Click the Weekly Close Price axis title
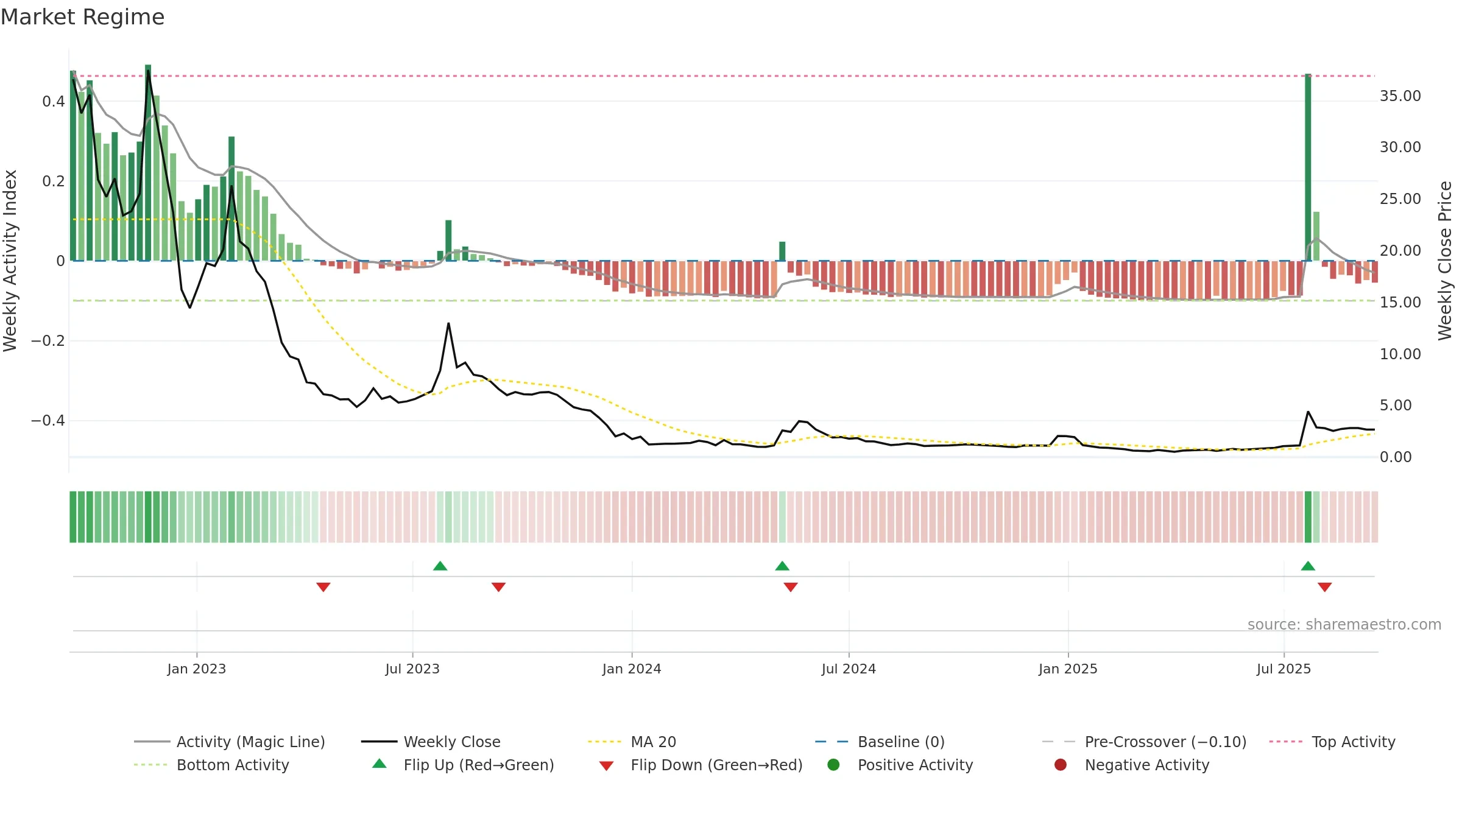 [1445, 261]
